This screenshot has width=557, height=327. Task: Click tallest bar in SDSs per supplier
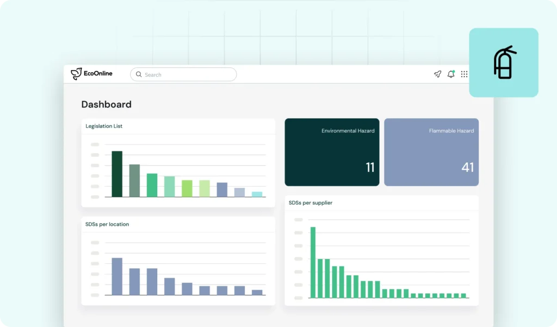(313, 262)
